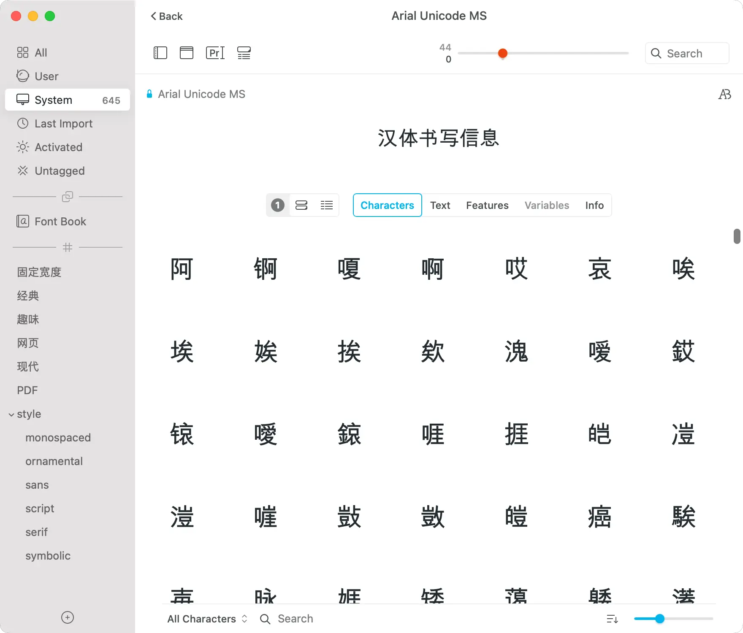This screenshot has width=743, height=633.
Task: Click the window preview layout icon
Action: (186, 53)
